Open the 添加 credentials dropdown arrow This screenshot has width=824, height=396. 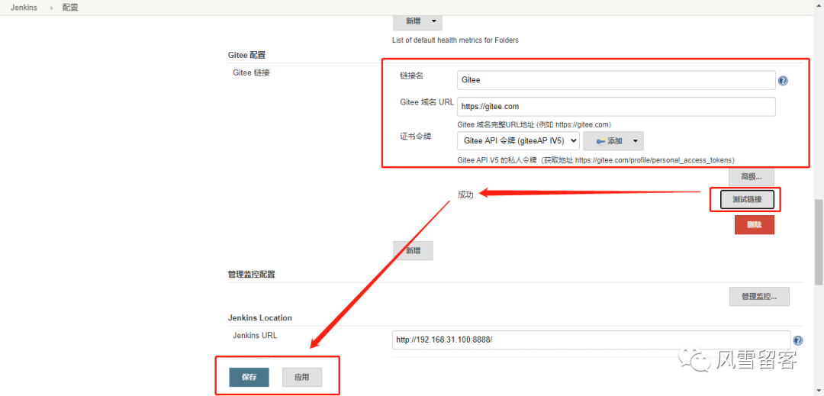coord(635,140)
